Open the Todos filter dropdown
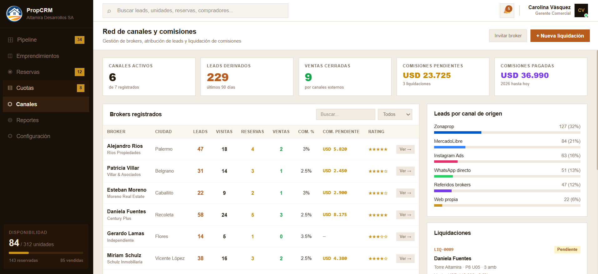 coord(395,115)
